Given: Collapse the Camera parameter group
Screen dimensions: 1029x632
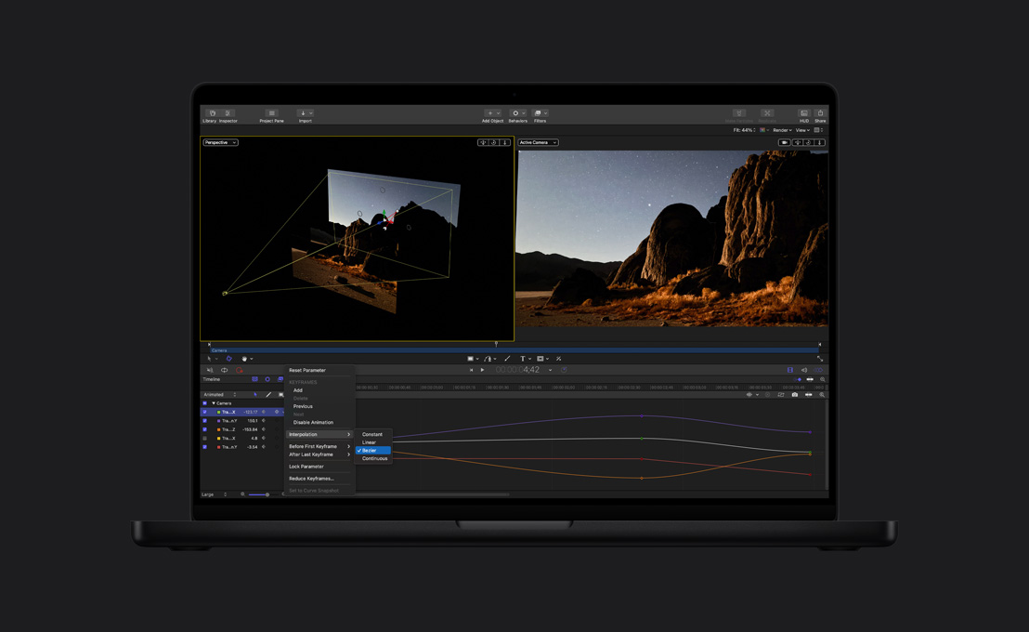Looking at the screenshot, I should coord(214,403).
